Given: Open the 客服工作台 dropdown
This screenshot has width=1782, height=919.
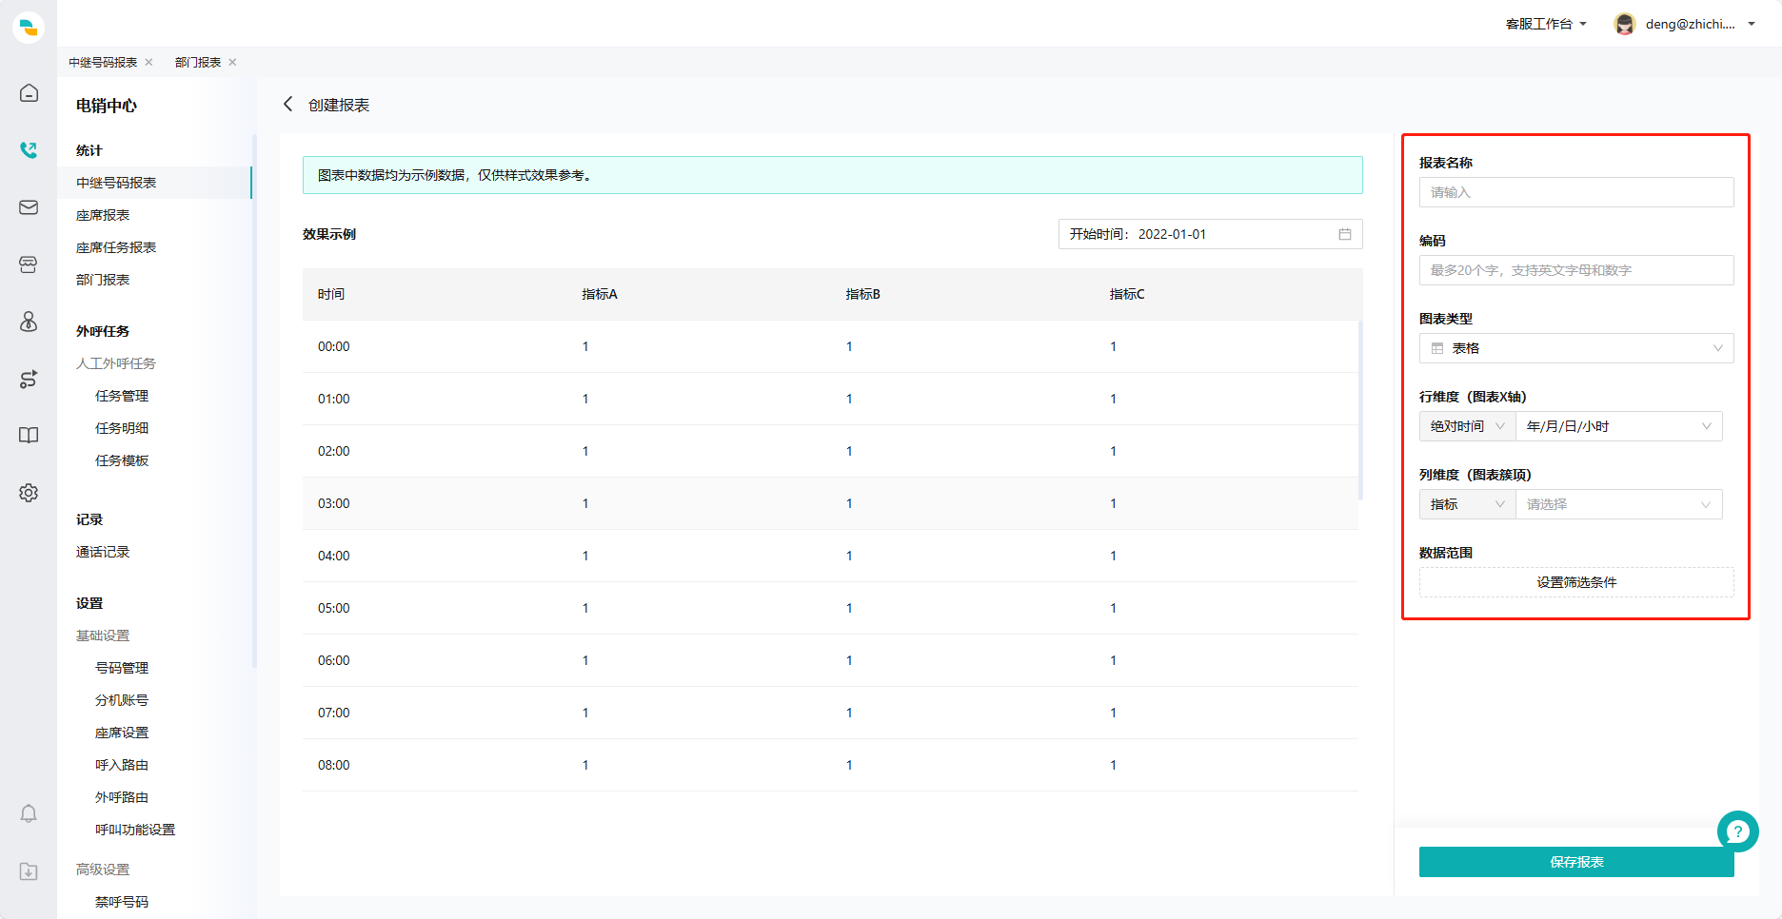Looking at the screenshot, I should tap(1546, 24).
